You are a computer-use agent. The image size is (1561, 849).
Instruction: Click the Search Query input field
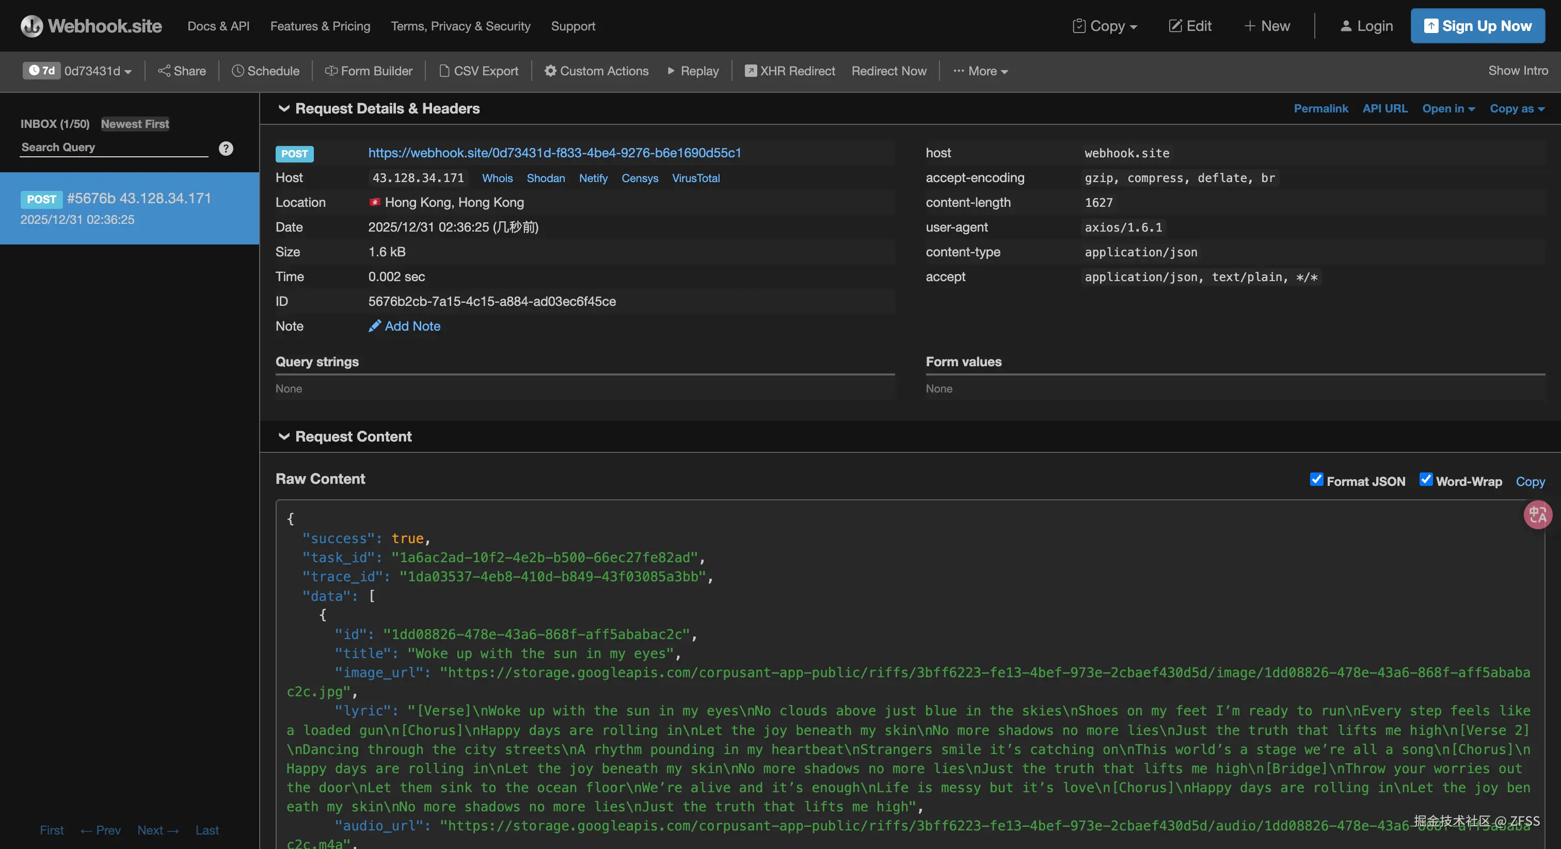[114, 147]
